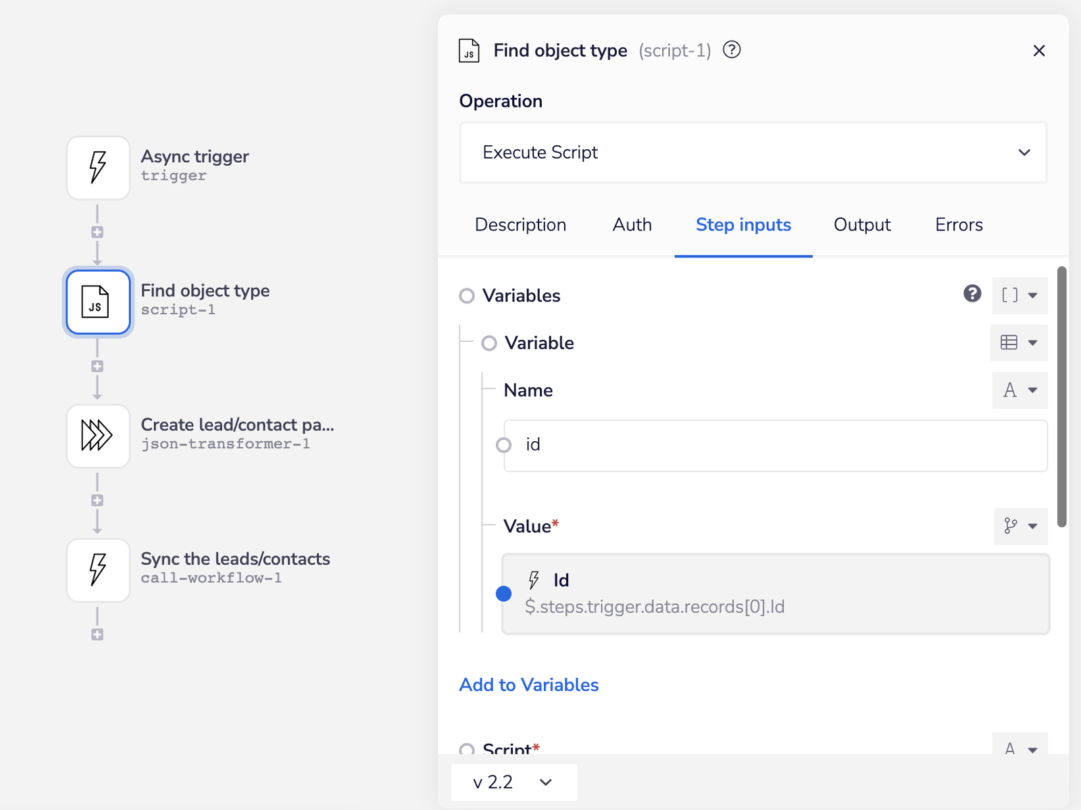Image resolution: width=1081 pixels, height=810 pixels.
Task: Click the panel's vertical scrollbar
Action: (x=1061, y=397)
